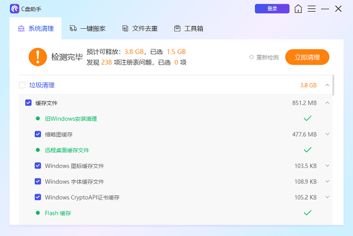Click green checkmark for 远程桌面缓存文件
The height and width of the screenshot is (236, 353).
[x=307, y=149]
